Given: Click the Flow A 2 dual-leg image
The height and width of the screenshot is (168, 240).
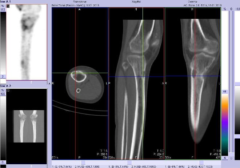Looking at the screenshot, I should (27, 126).
